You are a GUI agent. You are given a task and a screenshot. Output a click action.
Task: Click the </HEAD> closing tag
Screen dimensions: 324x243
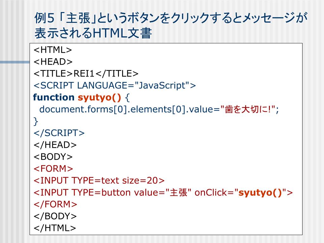click(x=55, y=145)
